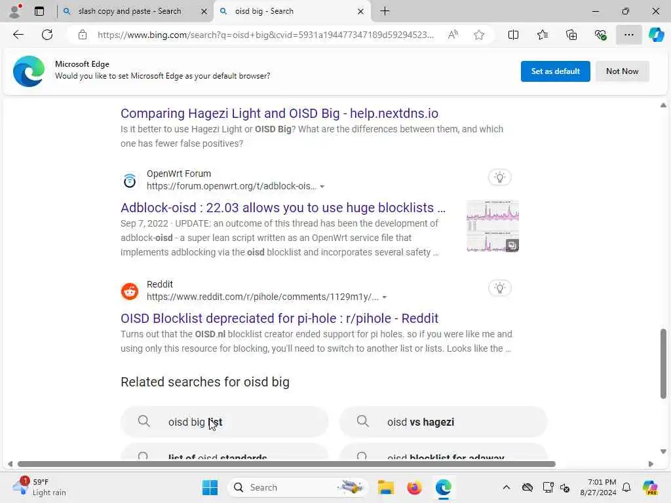Click the taskbar Search box

tap(298, 487)
